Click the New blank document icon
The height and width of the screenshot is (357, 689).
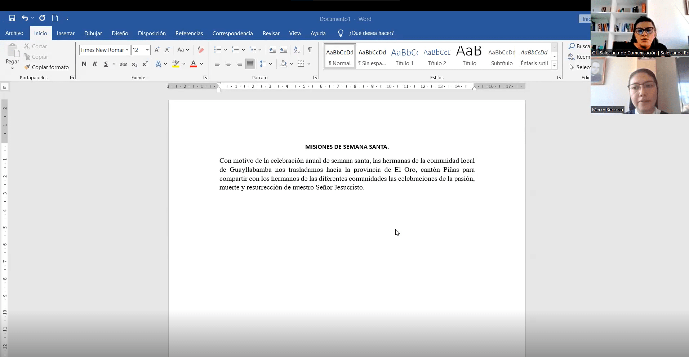tap(55, 18)
